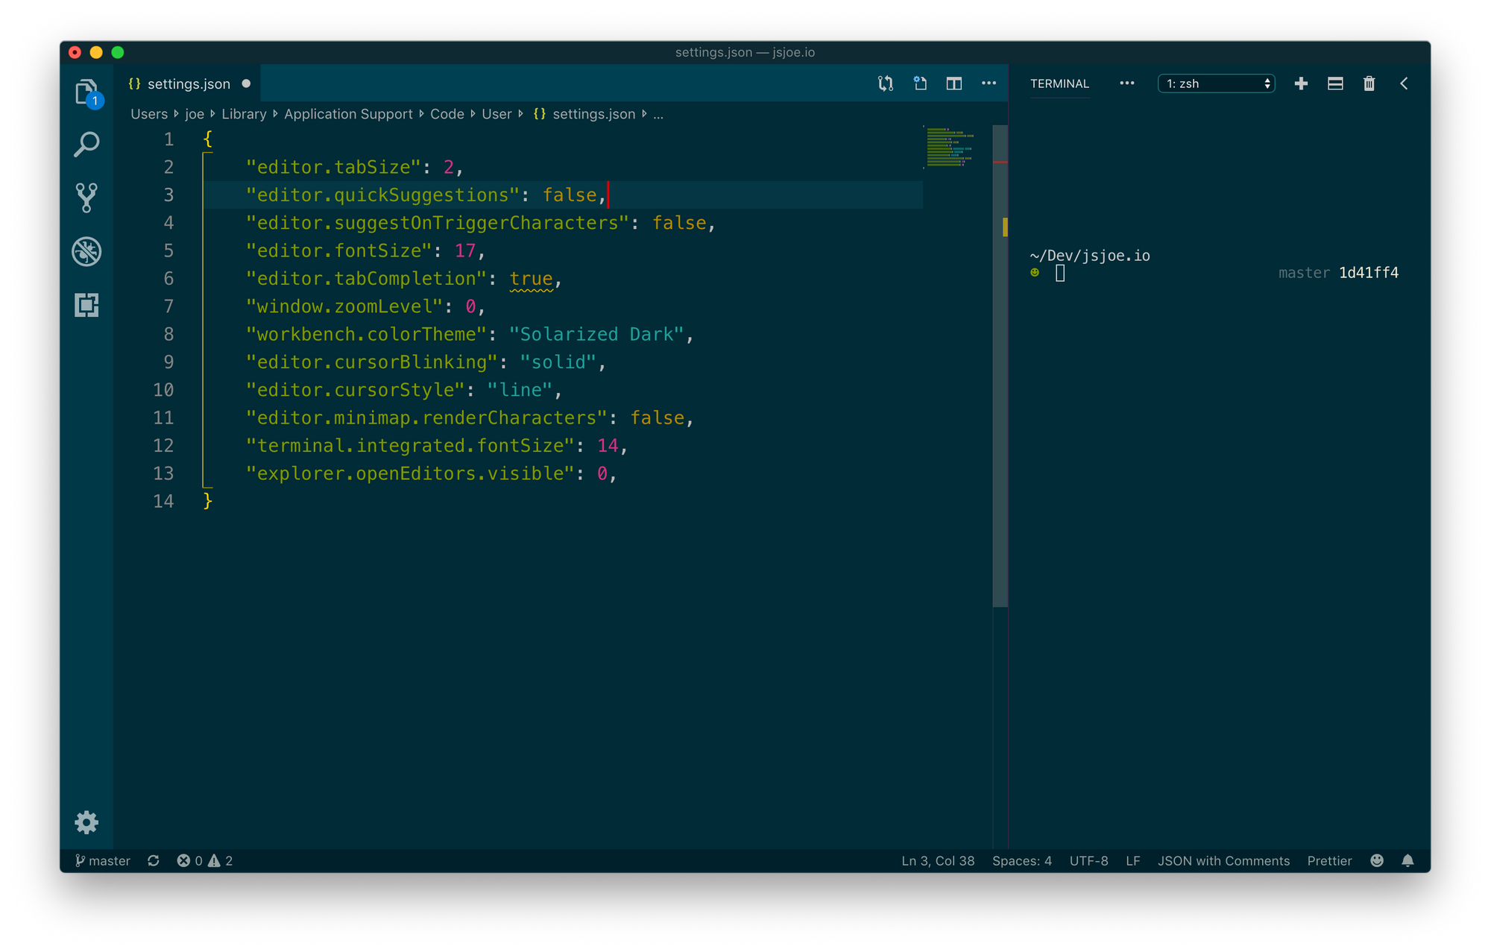This screenshot has width=1491, height=952.
Task: Click the Manage gear icon
Action: pos(86,822)
